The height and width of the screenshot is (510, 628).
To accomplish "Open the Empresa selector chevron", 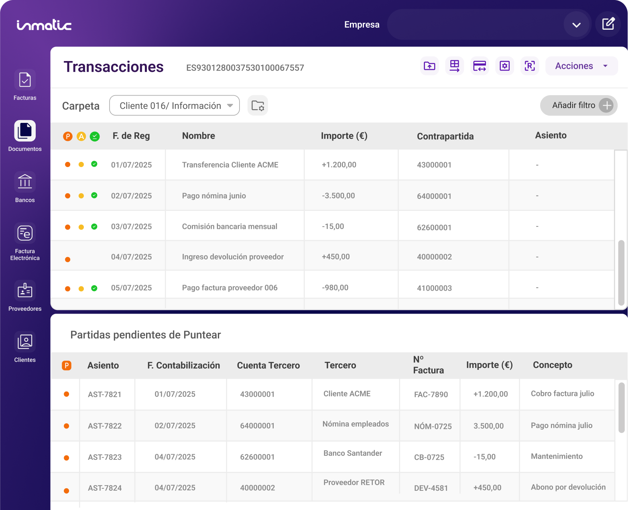I will coord(577,24).
